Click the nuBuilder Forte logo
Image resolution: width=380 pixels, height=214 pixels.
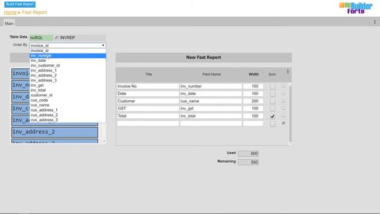coord(356,8)
